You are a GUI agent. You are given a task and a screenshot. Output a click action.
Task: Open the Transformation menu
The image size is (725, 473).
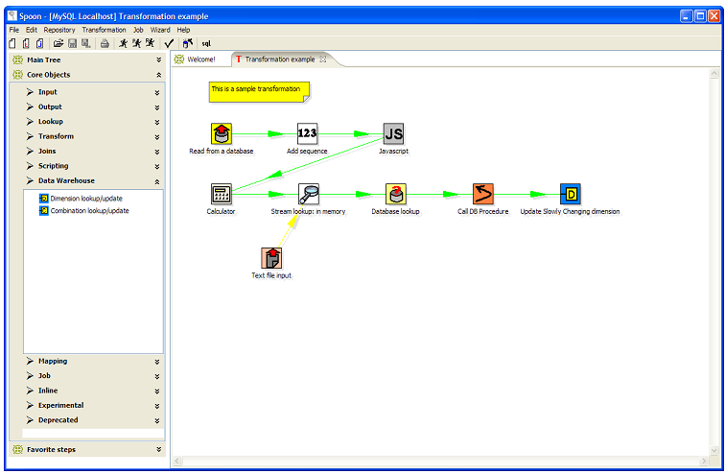(x=104, y=30)
